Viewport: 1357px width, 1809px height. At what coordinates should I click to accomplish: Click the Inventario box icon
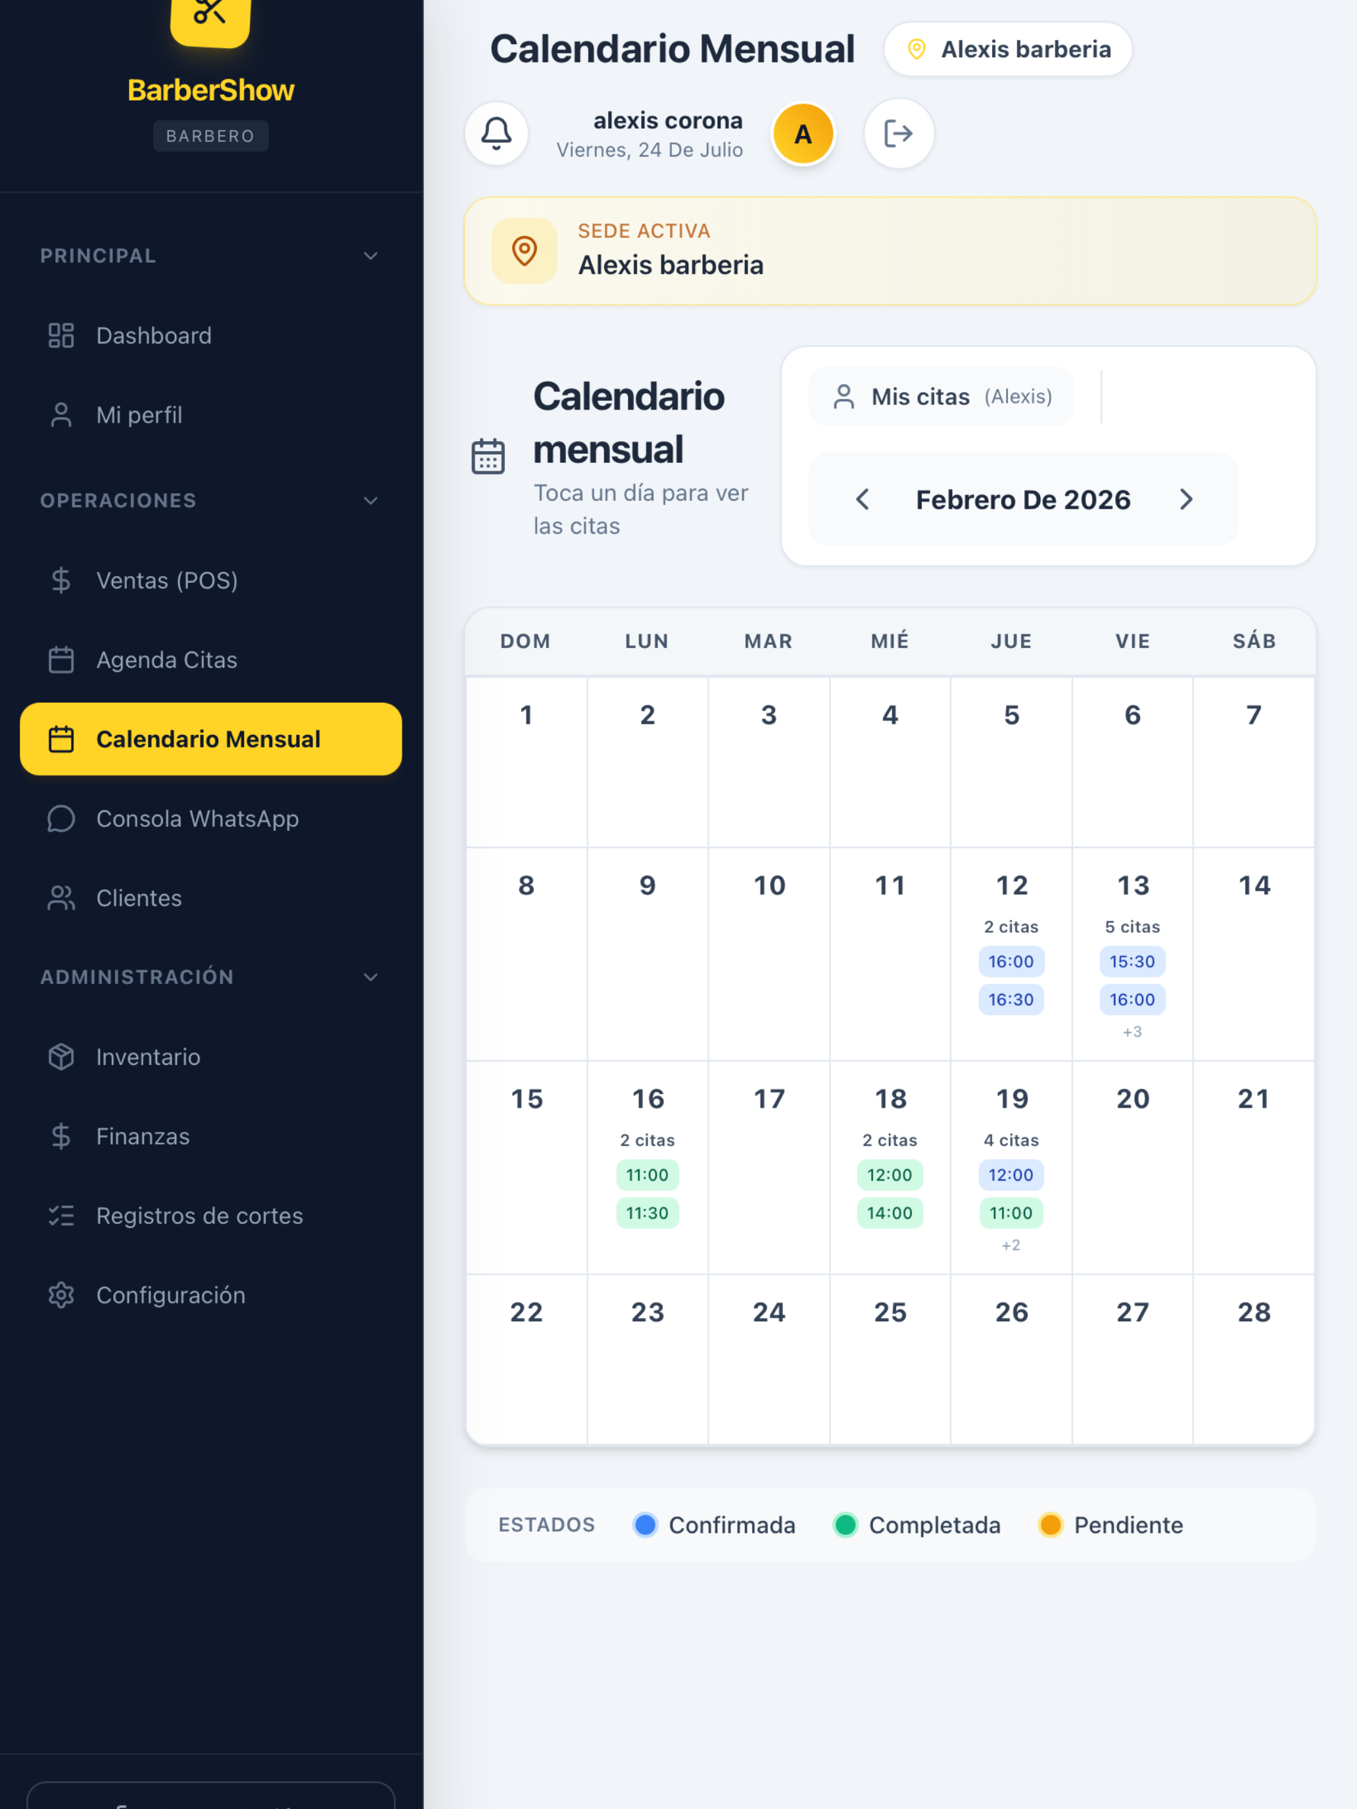pos(61,1056)
